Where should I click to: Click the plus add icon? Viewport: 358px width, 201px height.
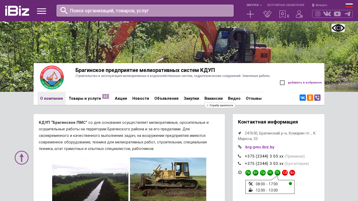(x=250, y=14)
